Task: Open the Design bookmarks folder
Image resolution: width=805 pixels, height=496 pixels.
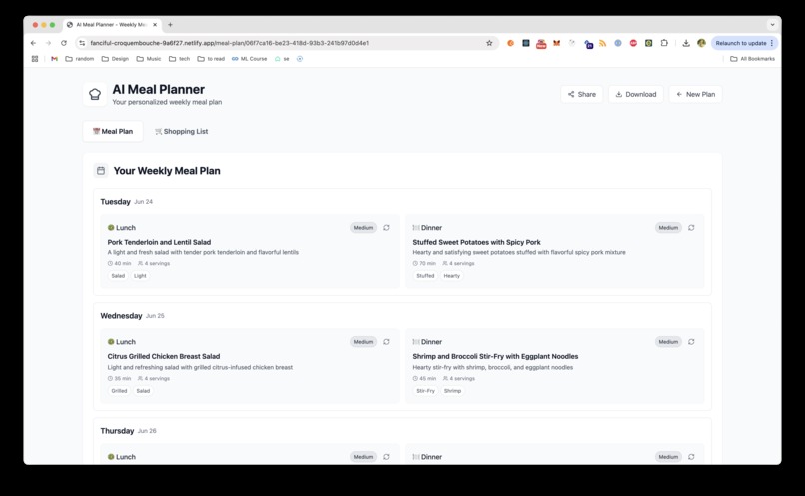Action: point(115,59)
